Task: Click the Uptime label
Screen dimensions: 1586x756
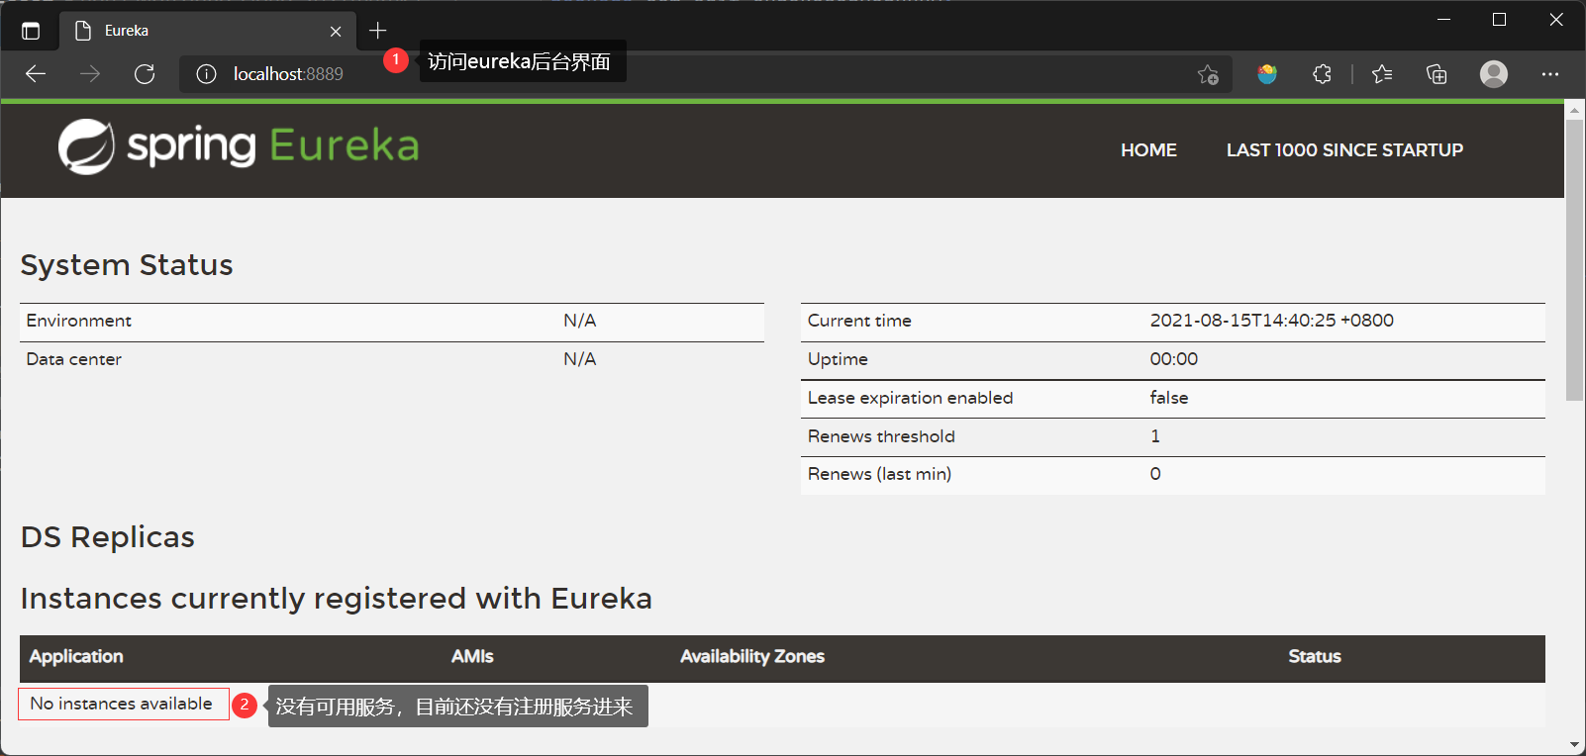Action: click(x=838, y=359)
